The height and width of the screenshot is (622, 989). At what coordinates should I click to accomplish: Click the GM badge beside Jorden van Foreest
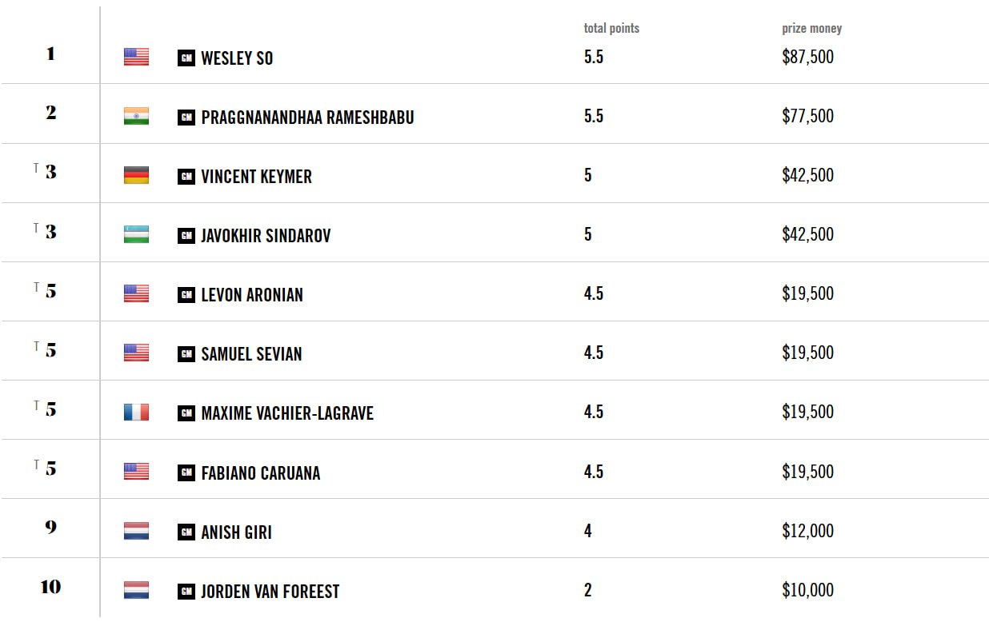point(186,592)
